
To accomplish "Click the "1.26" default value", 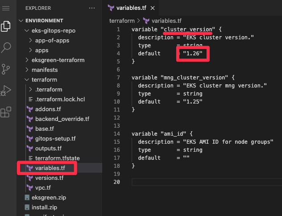I will [193, 54].
